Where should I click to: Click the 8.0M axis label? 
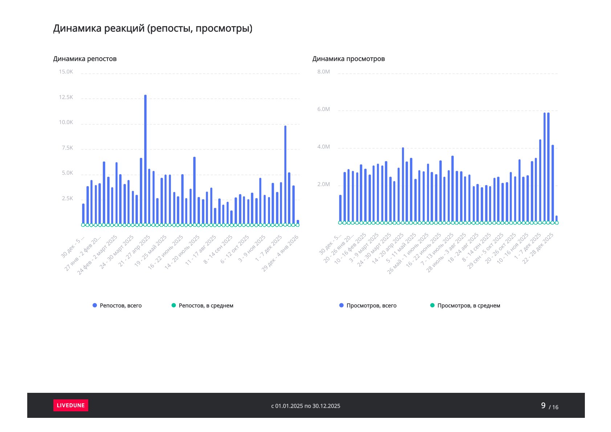(x=323, y=72)
